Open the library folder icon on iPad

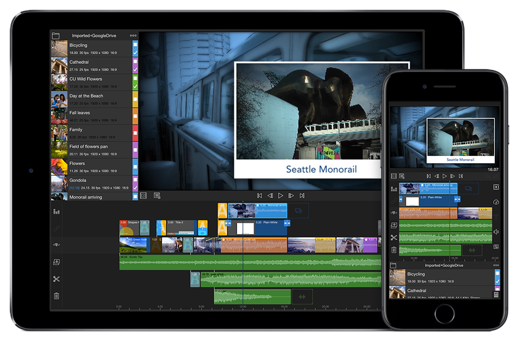tap(56, 36)
